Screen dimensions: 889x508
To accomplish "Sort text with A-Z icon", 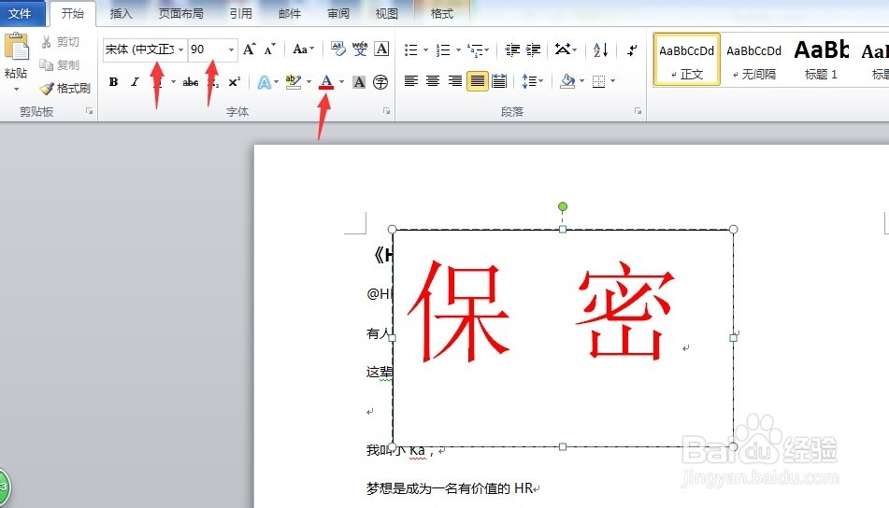I will [601, 50].
